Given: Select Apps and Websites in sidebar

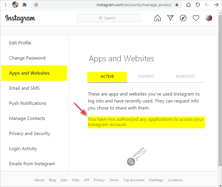Looking at the screenshot, I should pos(34,73).
